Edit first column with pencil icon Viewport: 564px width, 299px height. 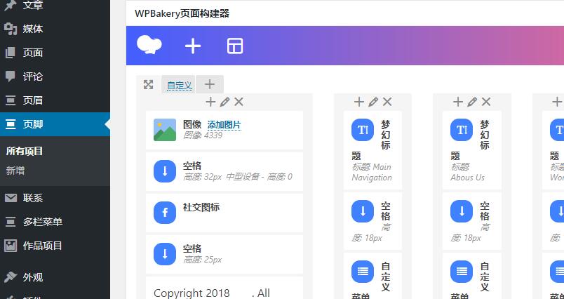(224, 102)
